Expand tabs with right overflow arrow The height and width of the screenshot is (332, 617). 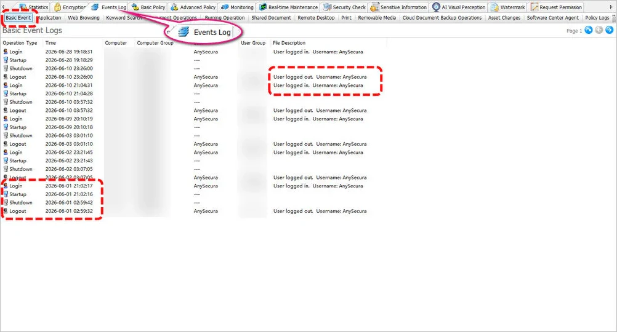611,7
